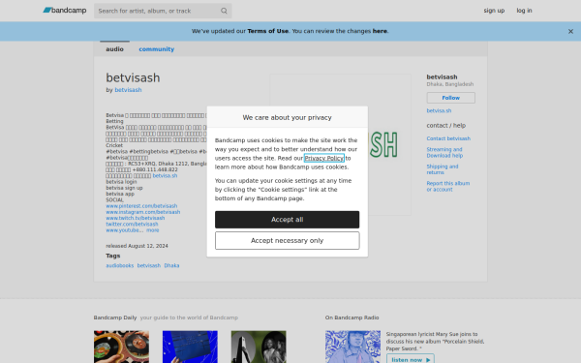Open the Bandcamp Daily heading
581x363 pixels.
[x=115, y=318]
